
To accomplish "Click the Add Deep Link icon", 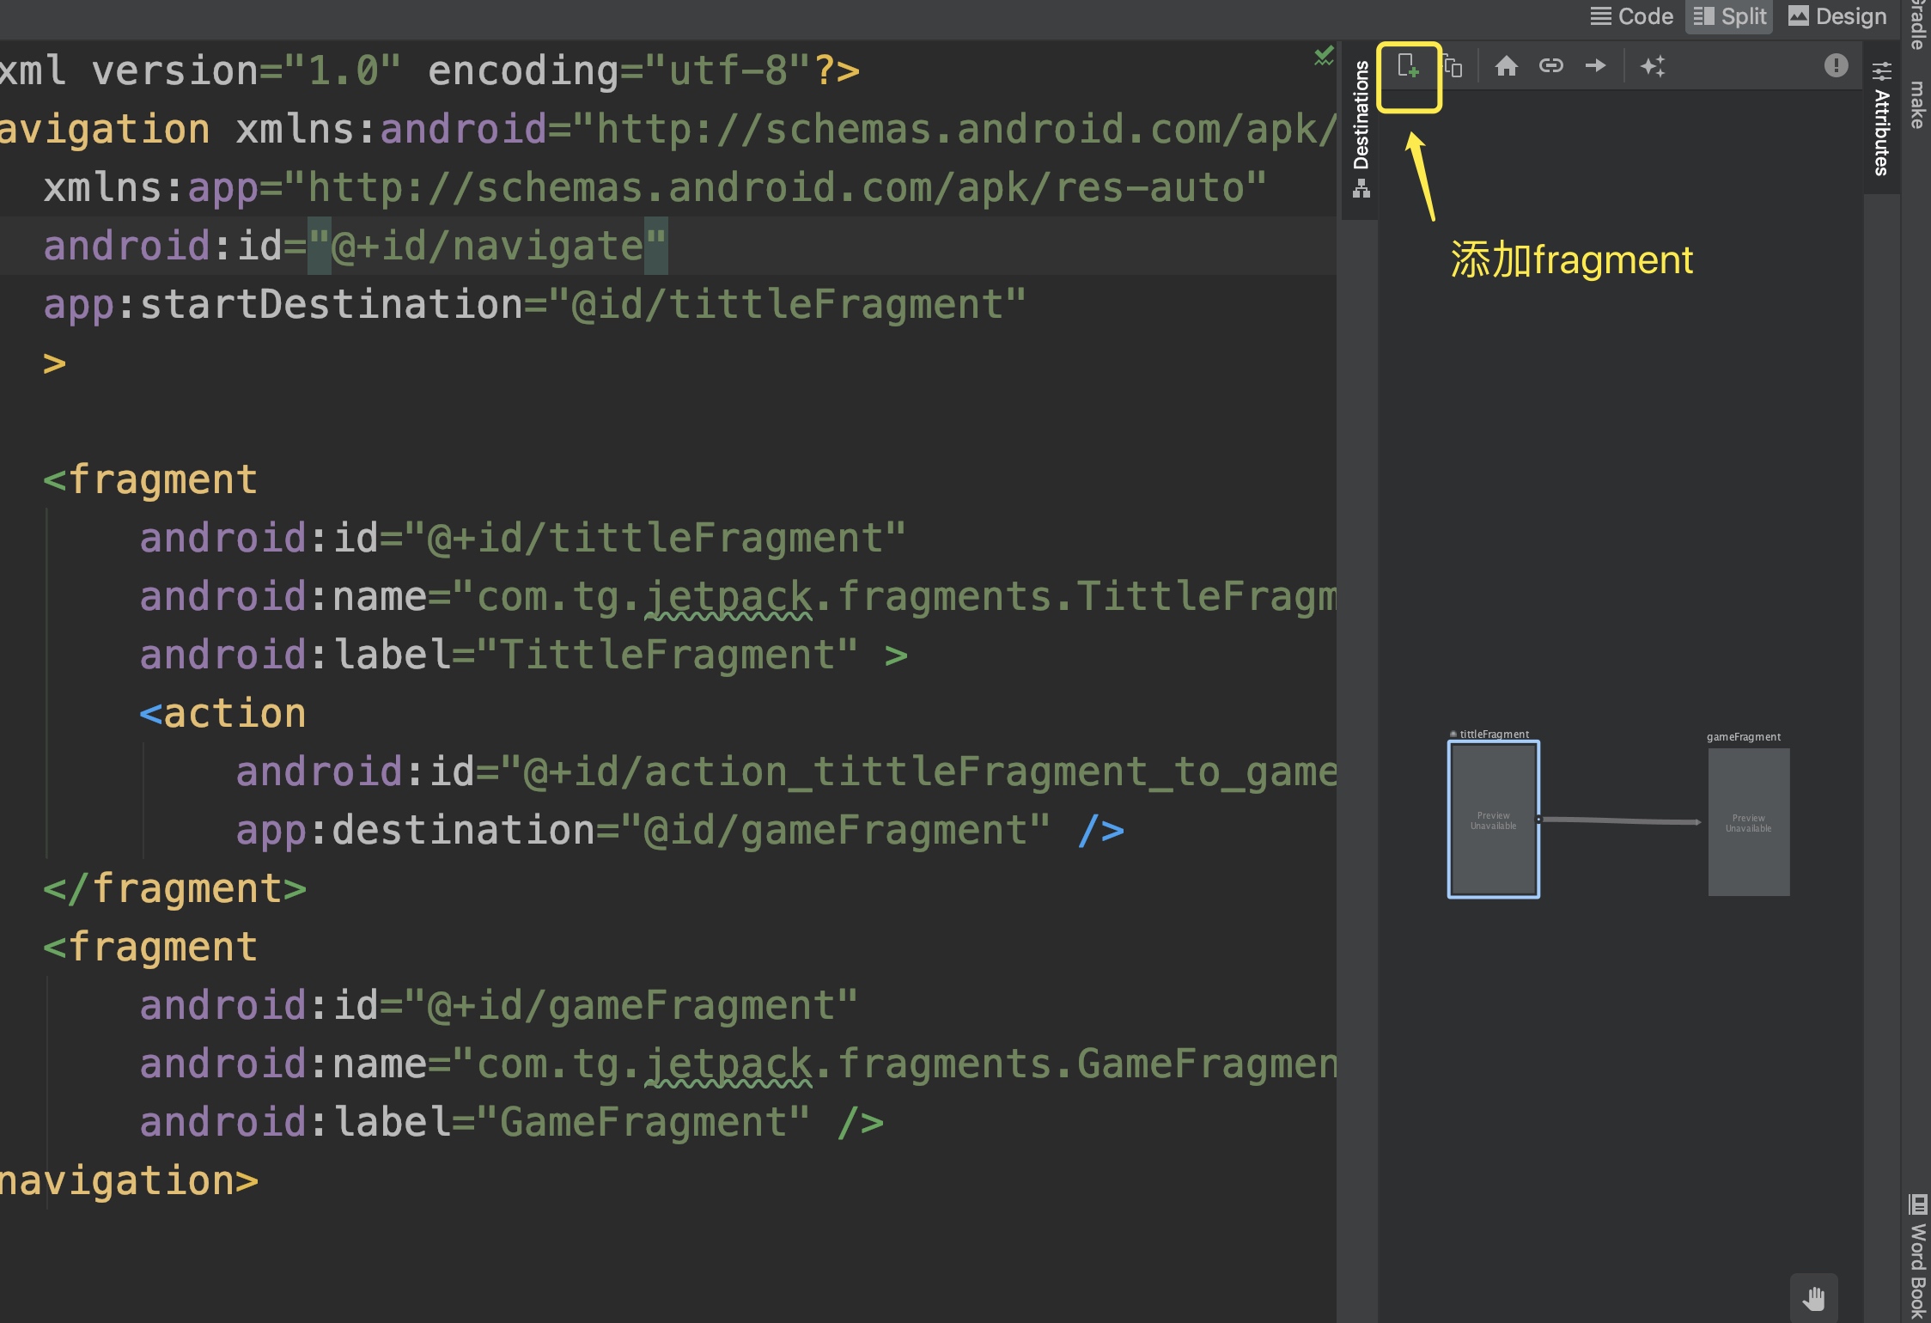I will [x=1550, y=66].
